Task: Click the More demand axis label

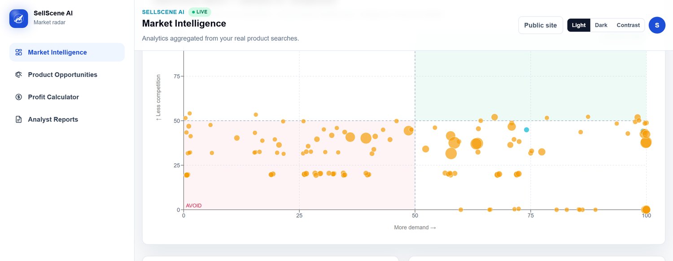Action: 415,227
